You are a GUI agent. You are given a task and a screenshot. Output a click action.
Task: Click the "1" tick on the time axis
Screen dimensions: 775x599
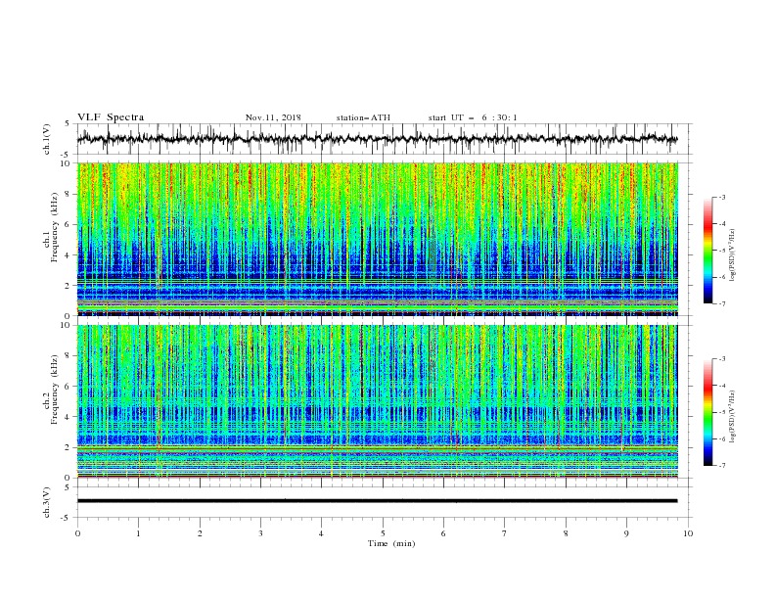pyautogui.click(x=138, y=533)
